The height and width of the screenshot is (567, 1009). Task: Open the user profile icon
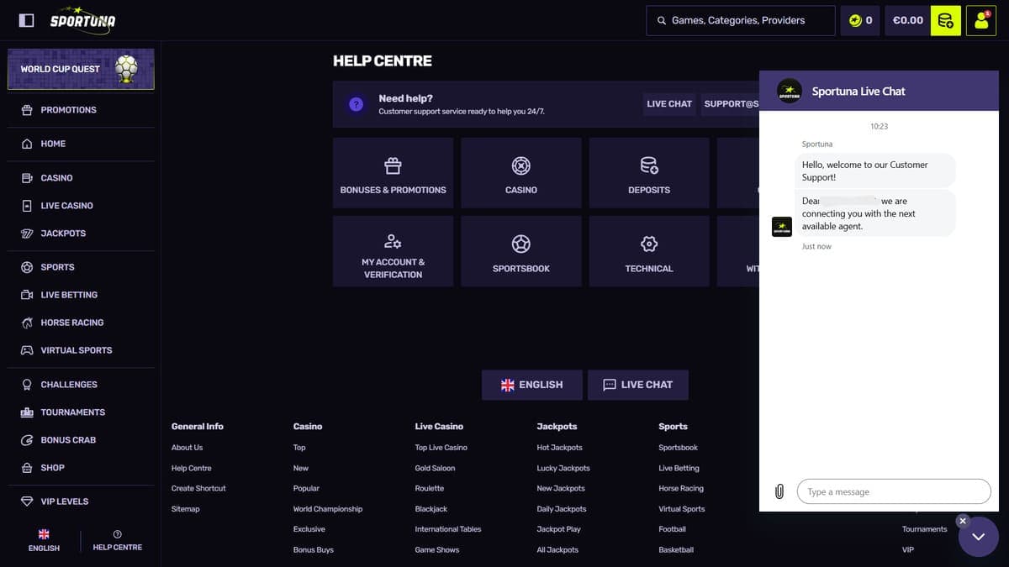point(981,20)
